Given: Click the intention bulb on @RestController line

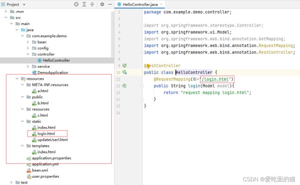Looking at the screenshot, I should pos(148,66).
